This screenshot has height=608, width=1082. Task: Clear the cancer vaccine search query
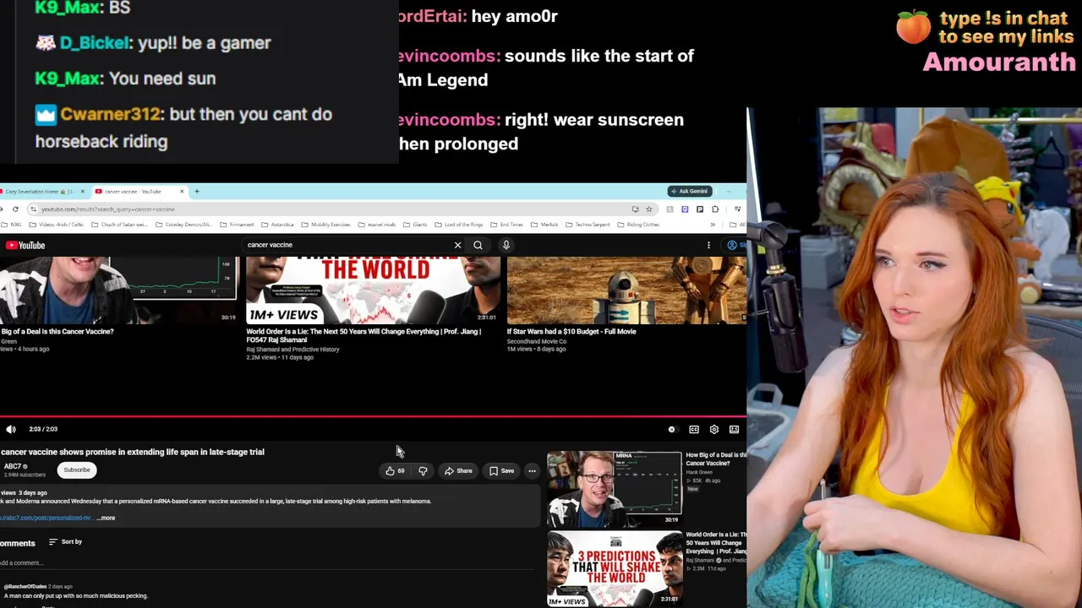coord(457,245)
